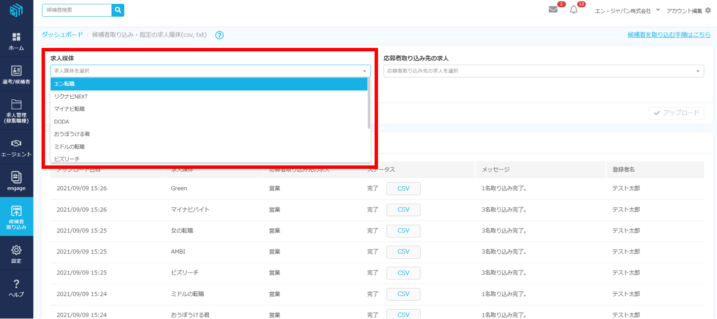Image resolution: width=717 pixels, height=319 pixels.
Task: Open the mail envelope notifications icon
Action: coord(553,10)
